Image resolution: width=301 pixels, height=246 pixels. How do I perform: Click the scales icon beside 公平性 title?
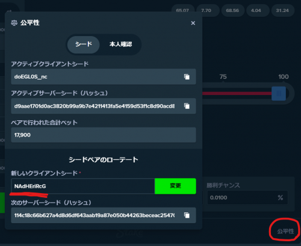[x=14, y=23]
